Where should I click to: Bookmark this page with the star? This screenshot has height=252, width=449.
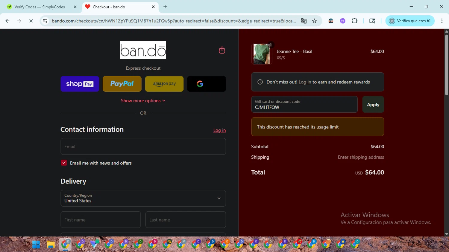coord(314,21)
